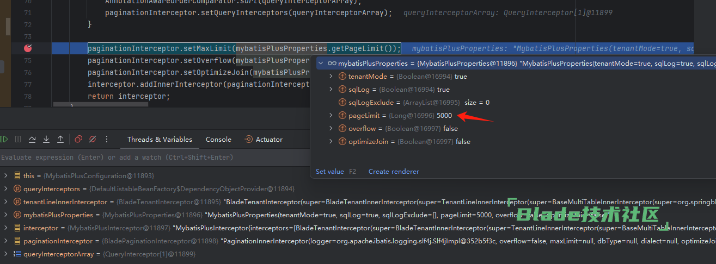Screen dimensions: 716x264
Task: Click the pageLimit value 5000
Action: [444, 116]
